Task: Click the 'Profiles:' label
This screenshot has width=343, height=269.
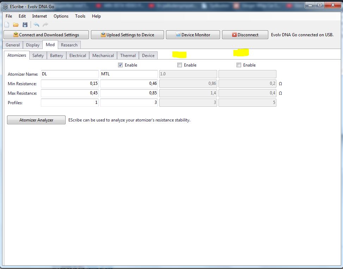Action: tap(15, 103)
